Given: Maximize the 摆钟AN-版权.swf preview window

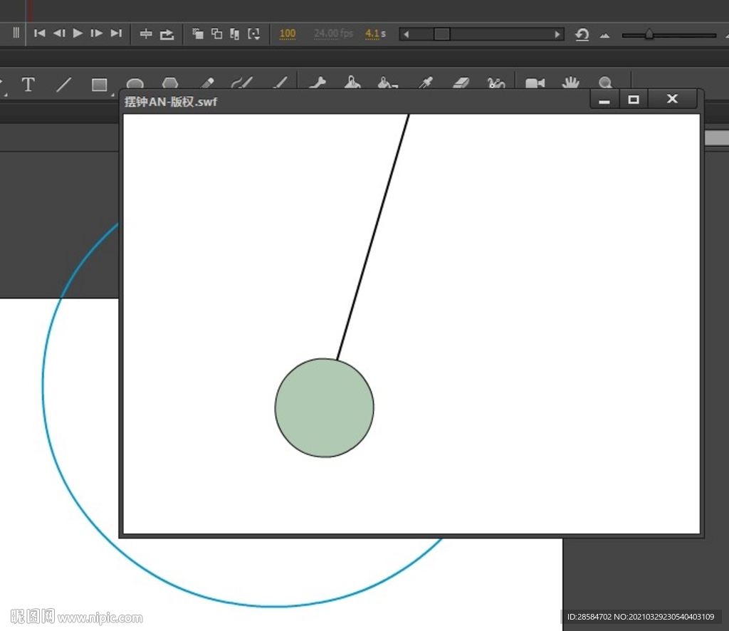Looking at the screenshot, I should click(633, 99).
